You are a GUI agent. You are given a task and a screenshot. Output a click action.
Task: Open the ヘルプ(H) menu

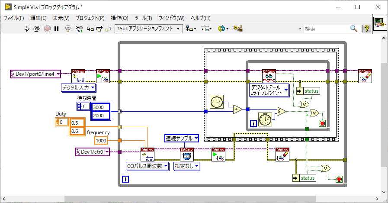[x=200, y=18]
